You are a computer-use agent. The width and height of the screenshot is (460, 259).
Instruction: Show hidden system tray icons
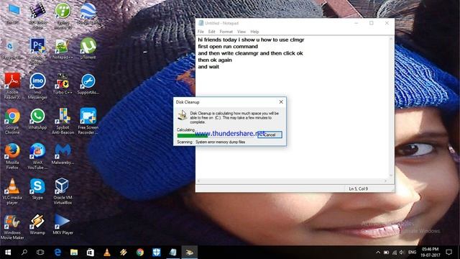[378, 253]
